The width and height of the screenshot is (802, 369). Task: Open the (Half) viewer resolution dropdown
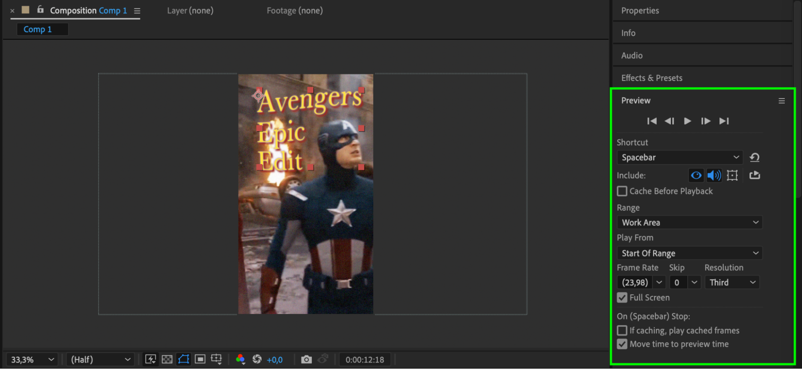coord(100,360)
